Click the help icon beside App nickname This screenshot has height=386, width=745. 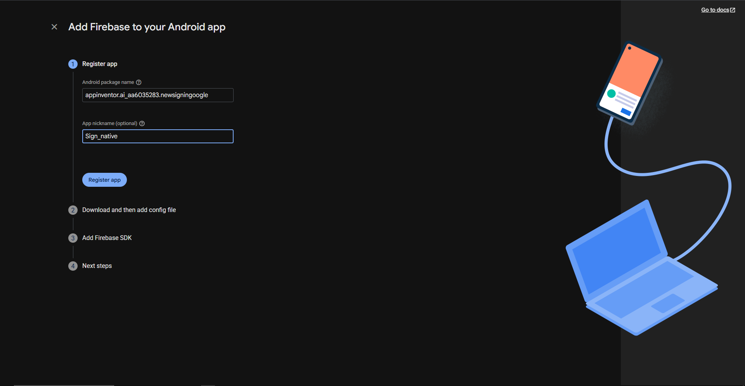click(142, 123)
